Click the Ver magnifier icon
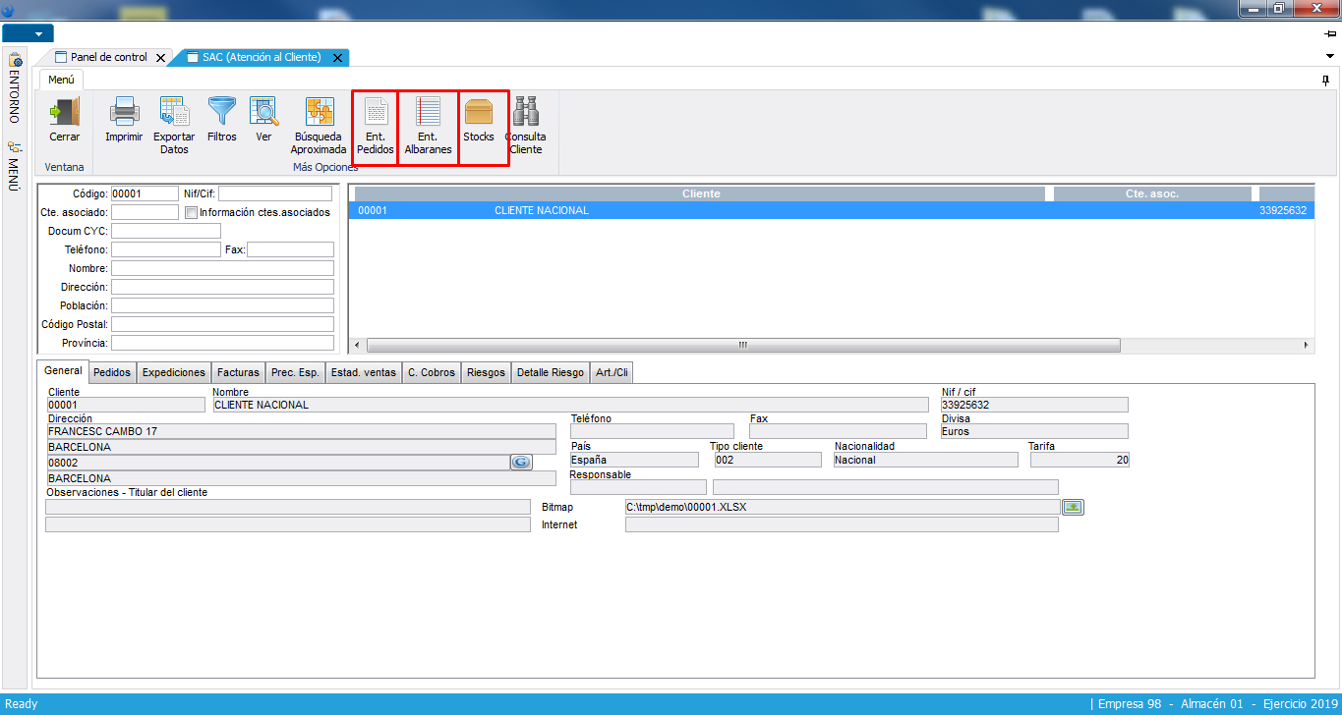 point(263,112)
